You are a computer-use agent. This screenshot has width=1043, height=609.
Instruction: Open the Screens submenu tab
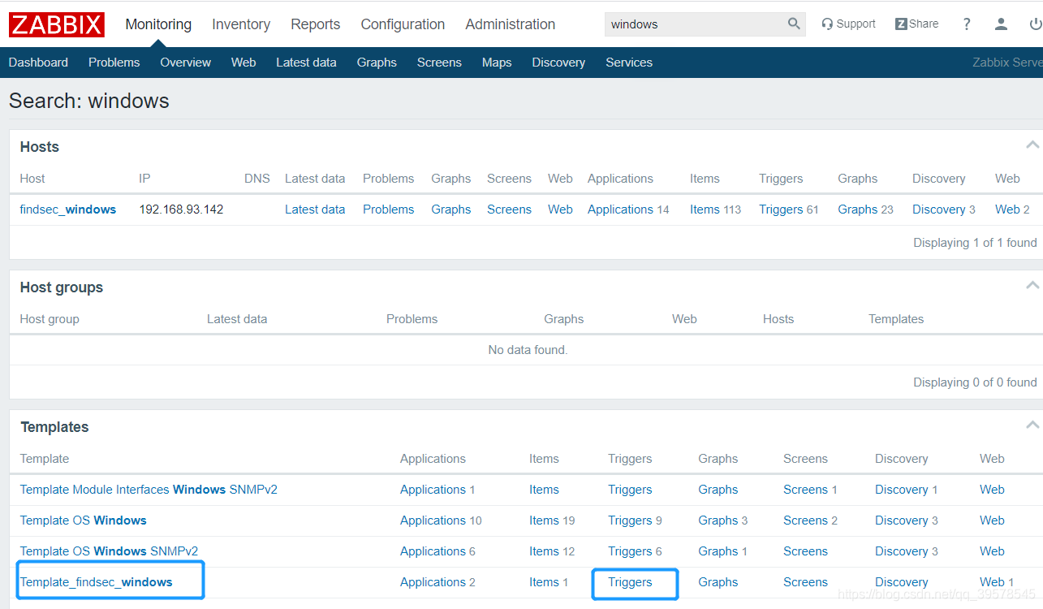[439, 63]
